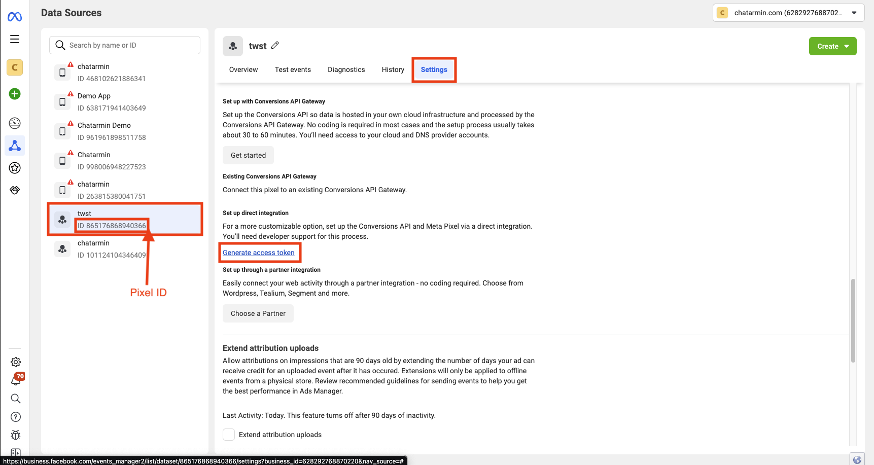Image resolution: width=874 pixels, height=465 pixels.
Task: Open the green Create dropdown button
Action: (x=832, y=46)
